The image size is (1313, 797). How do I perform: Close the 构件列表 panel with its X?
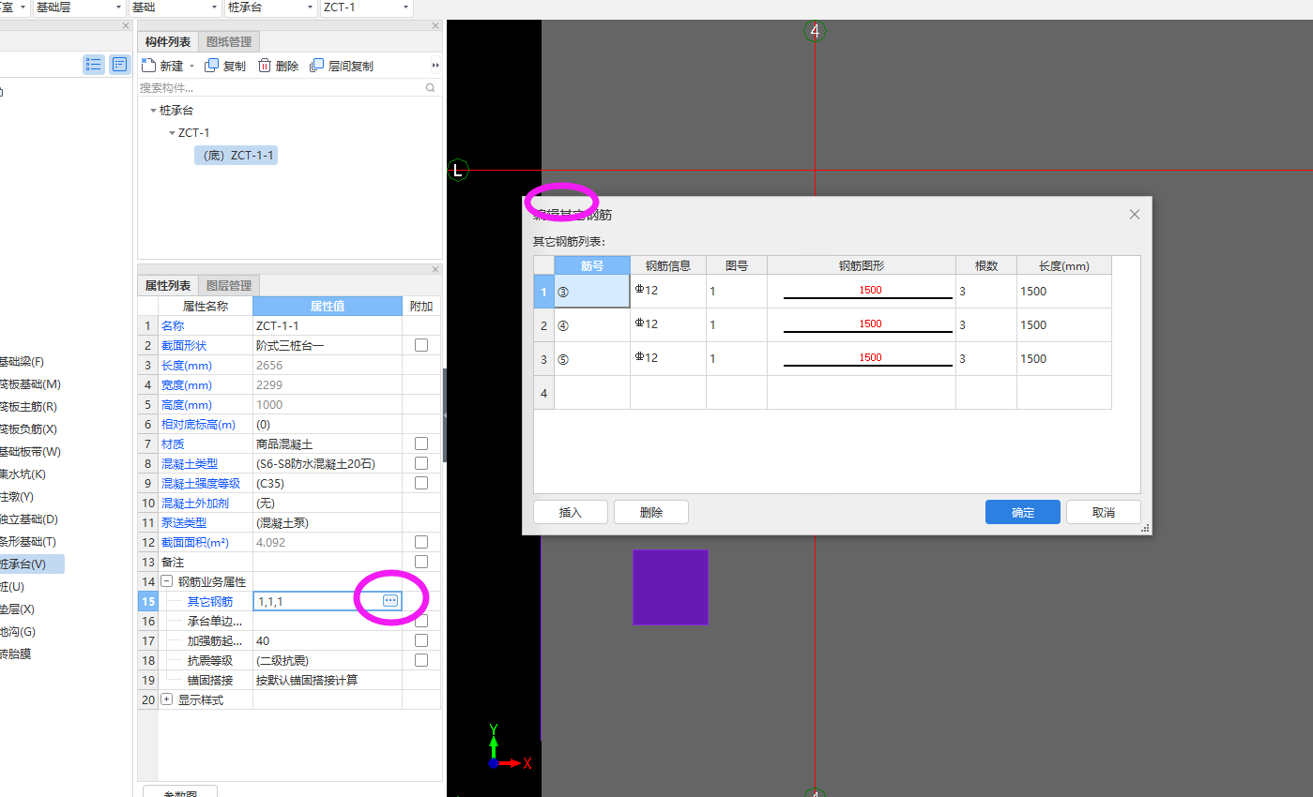[435, 26]
